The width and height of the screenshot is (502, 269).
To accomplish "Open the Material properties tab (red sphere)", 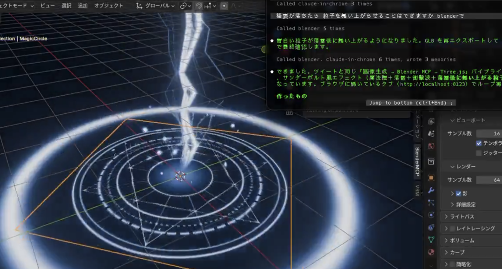I will click(x=431, y=252).
